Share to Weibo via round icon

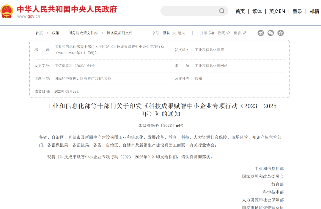(x=261, y=33)
